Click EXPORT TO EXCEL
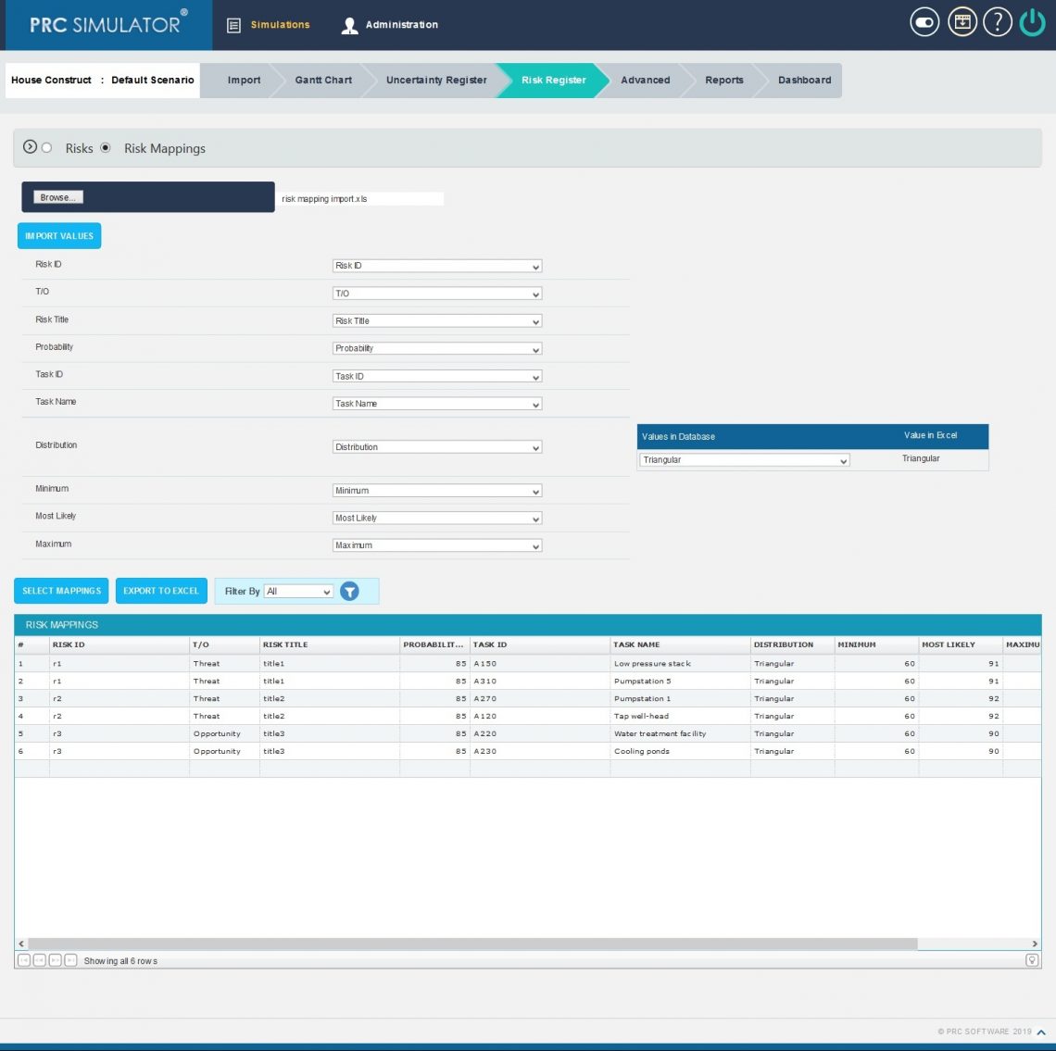Image resolution: width=1056 pixels, height=1051 pixels. tap(161, 591)
